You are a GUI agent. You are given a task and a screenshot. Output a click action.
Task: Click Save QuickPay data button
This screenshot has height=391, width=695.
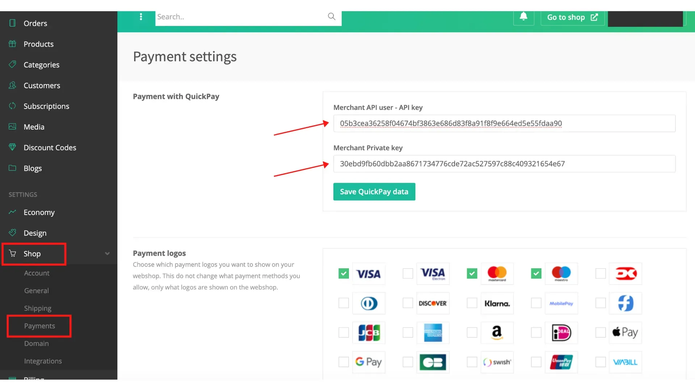pos(374,192)
